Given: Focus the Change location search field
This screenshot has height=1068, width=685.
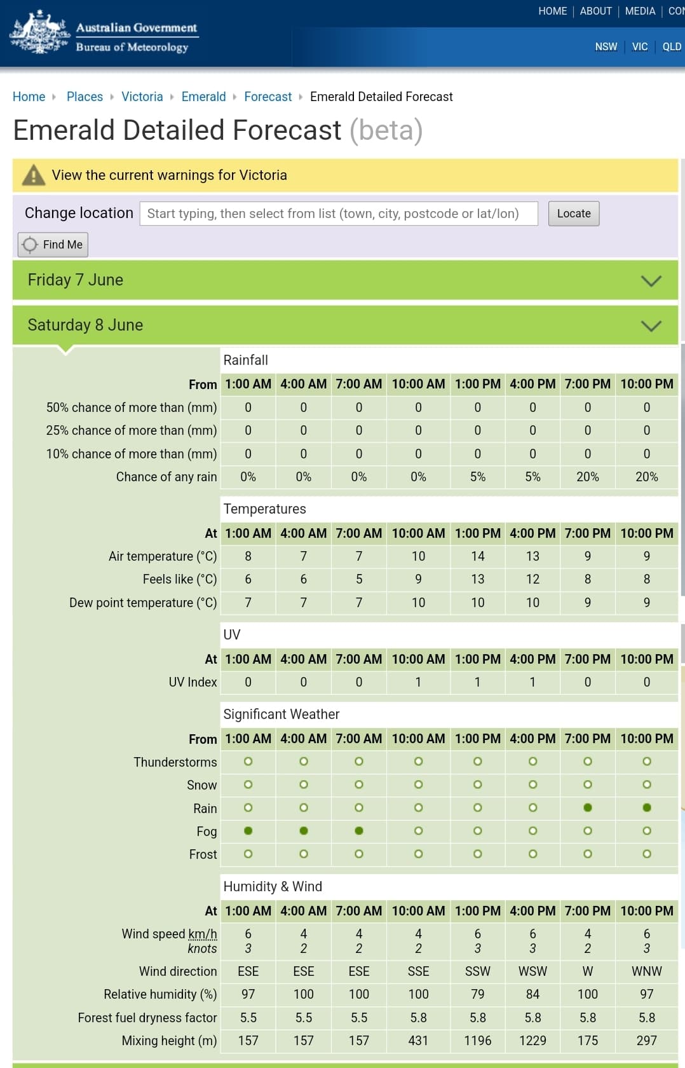Looking at the screenshot, I should click(x=339, y=214).
